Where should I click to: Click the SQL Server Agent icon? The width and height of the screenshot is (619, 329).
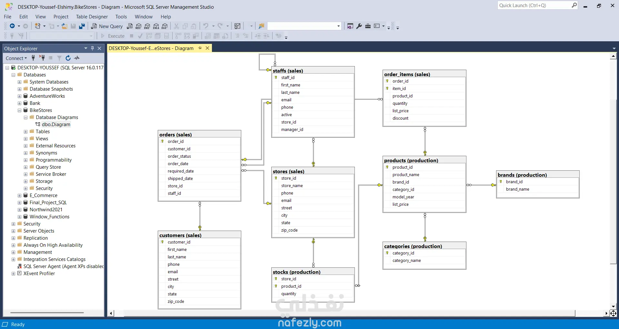click(x=19, y=266)
